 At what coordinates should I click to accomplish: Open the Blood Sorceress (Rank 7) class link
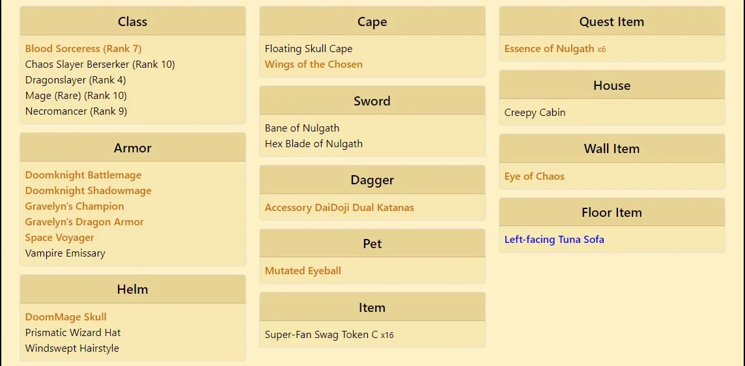(x=83, y=48)
